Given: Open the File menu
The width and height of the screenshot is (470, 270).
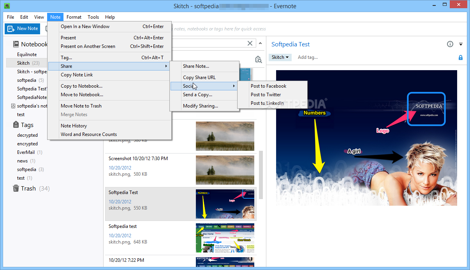Looking at the screenshot, I should tap(11, 17).
